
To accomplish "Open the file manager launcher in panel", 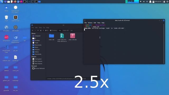I will click(8, 2).
